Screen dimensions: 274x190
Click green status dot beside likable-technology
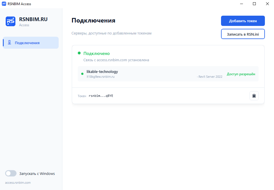tap(82, 74)
